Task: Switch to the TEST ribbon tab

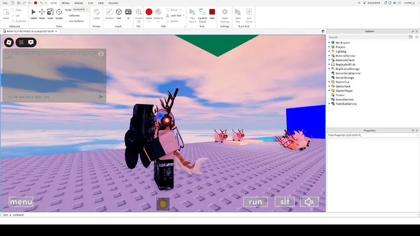Action: [91, 3]
